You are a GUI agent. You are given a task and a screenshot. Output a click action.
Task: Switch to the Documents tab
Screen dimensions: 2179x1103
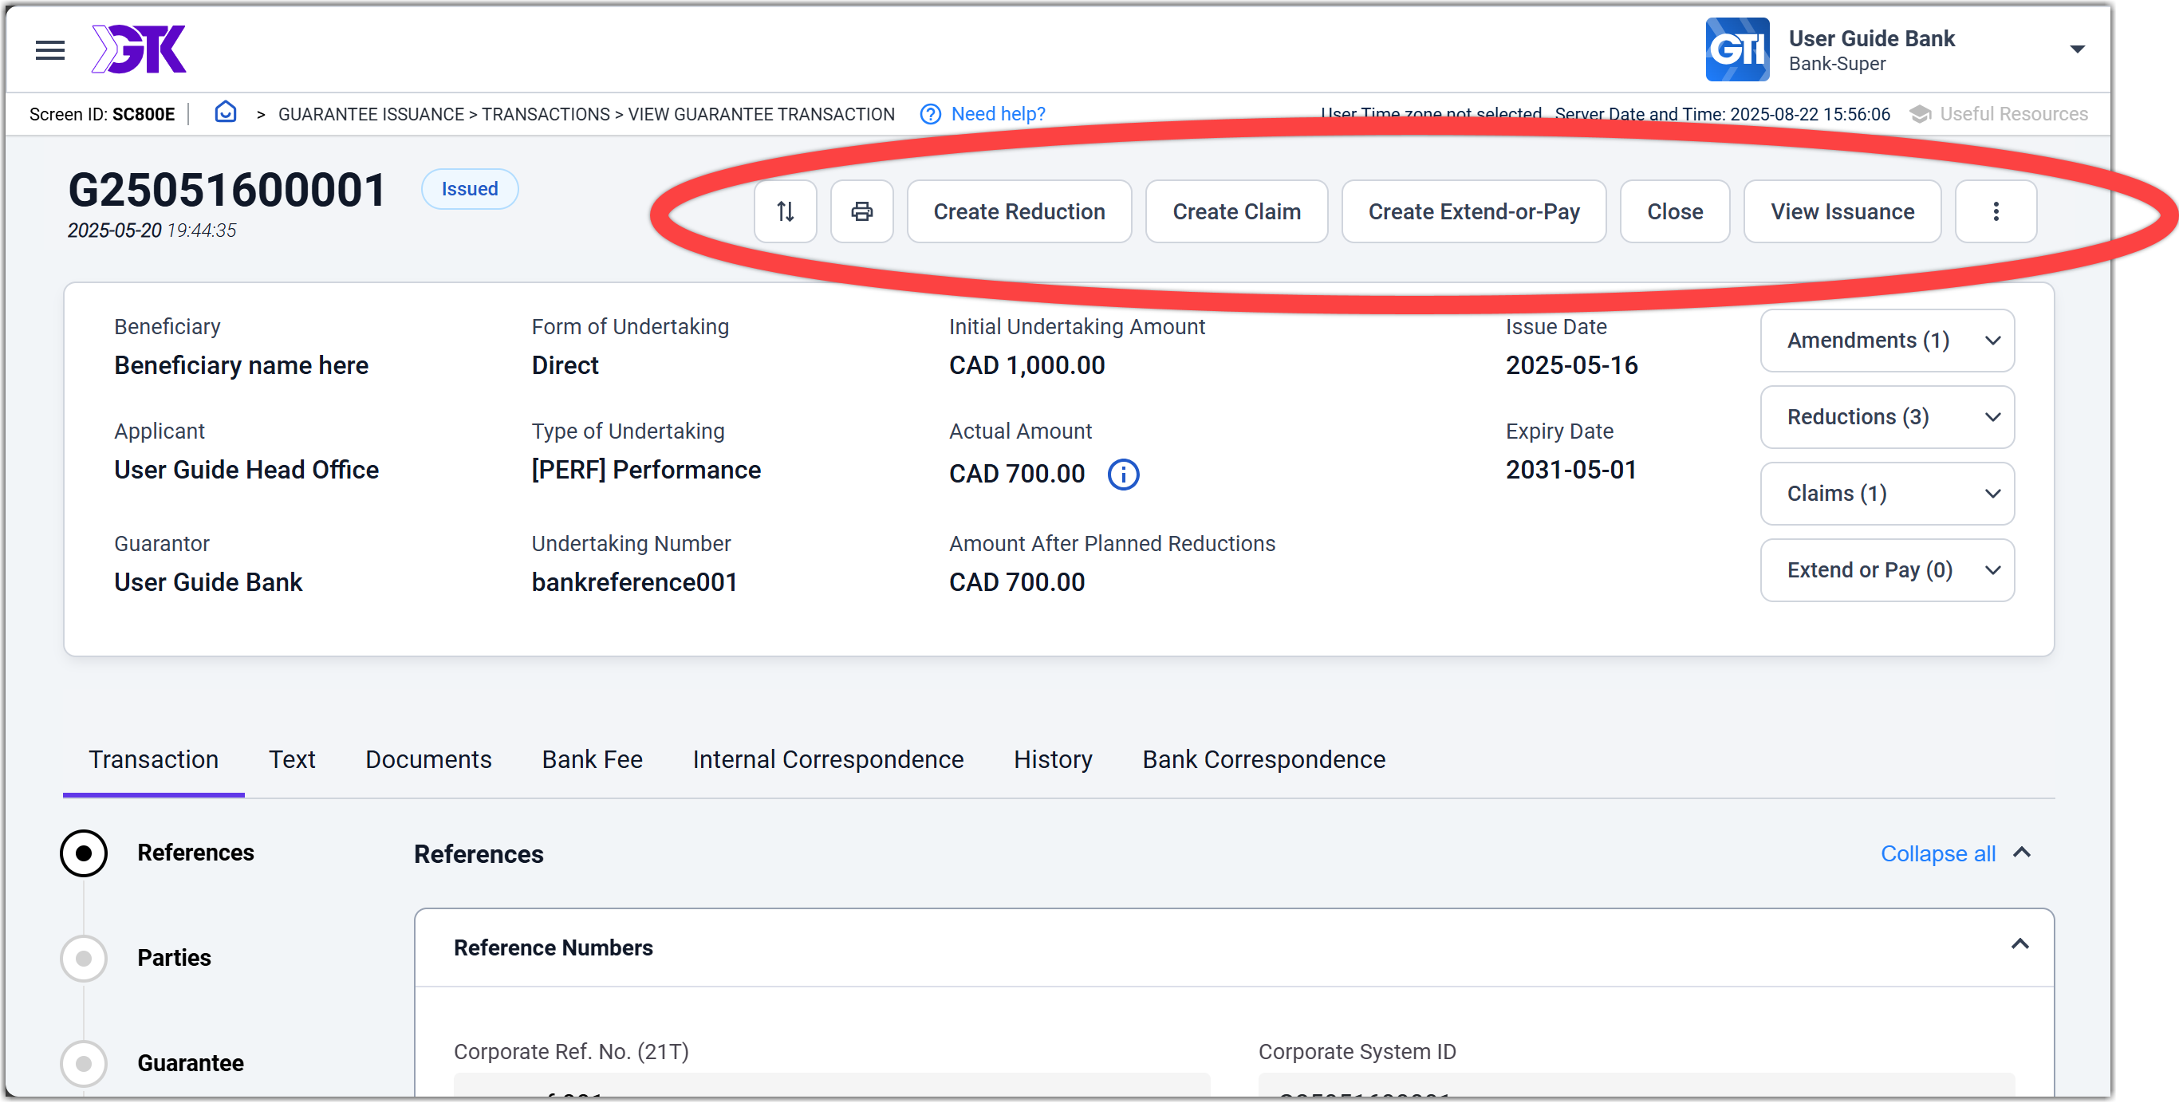pos(428,759)
